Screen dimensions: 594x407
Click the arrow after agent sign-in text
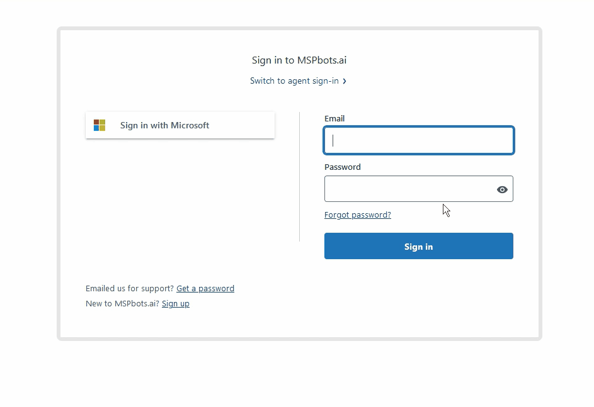[x=344, y=81]
